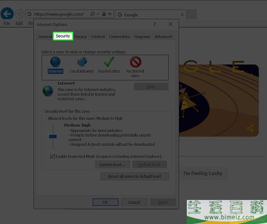Open the Edit menu
The width and height of the screenshot is (267, 224).
click(x=19, y=23)
